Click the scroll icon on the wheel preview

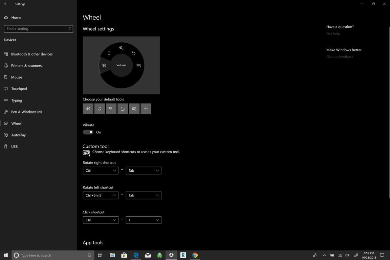pos(109,53)
